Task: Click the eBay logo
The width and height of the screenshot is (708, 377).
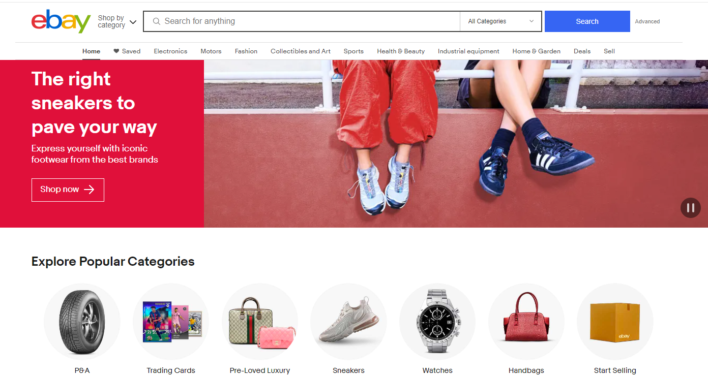Action: pyautogui.click(x=61, y=21)
